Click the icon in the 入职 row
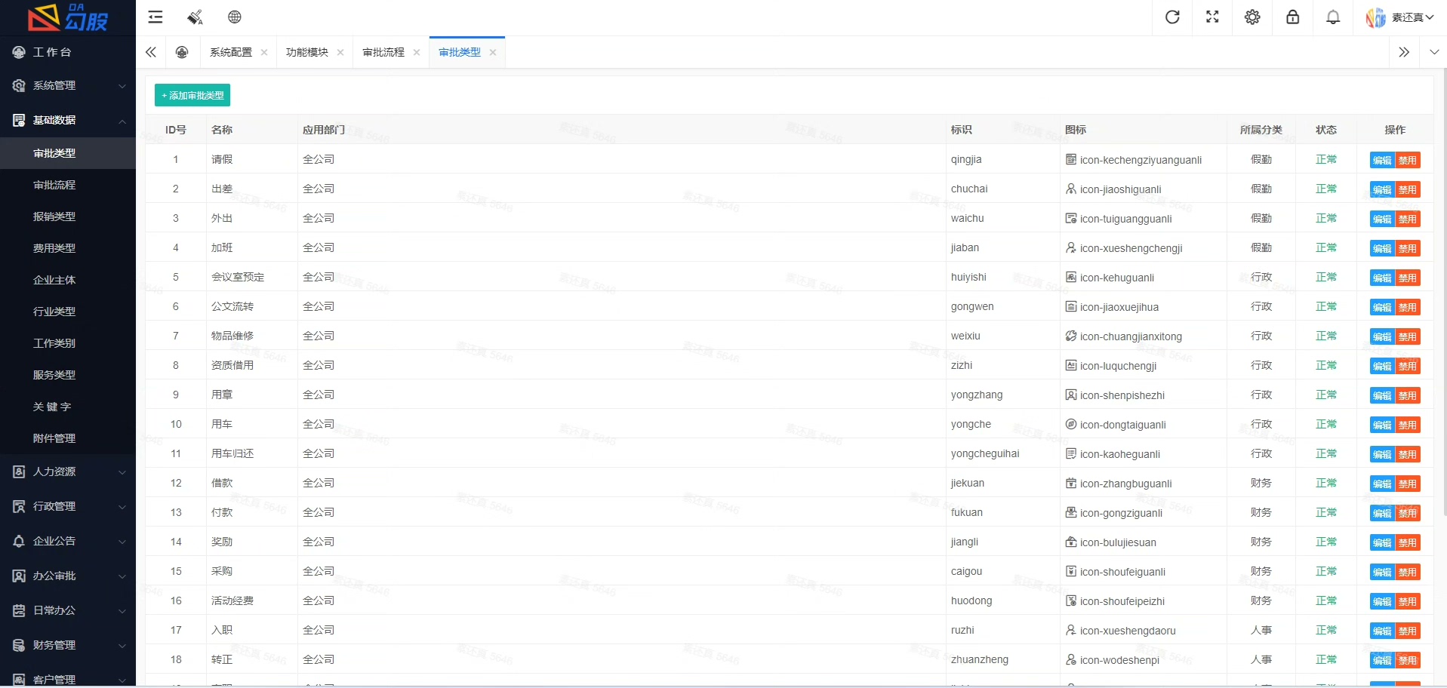Screen dimensions: 1447x688 point(1071,631)
